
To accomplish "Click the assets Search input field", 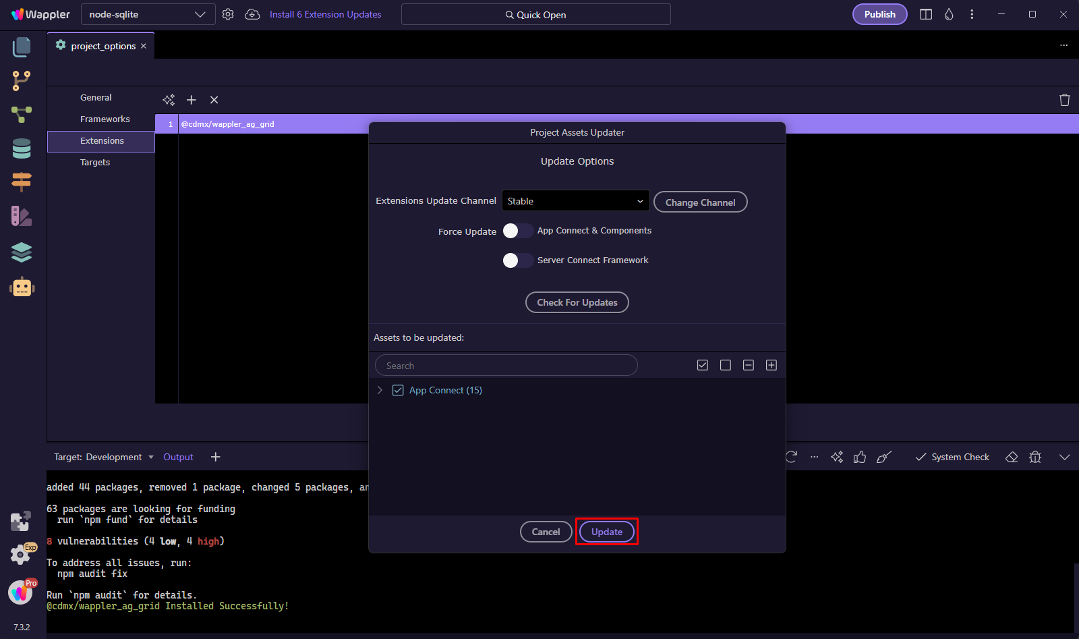I will [x=506, y=366].
